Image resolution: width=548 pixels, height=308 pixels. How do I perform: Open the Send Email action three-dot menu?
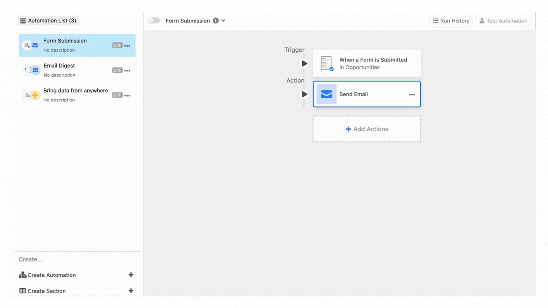point(412,95)
